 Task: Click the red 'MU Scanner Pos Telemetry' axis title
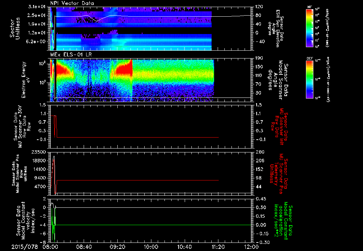[279, 174]
